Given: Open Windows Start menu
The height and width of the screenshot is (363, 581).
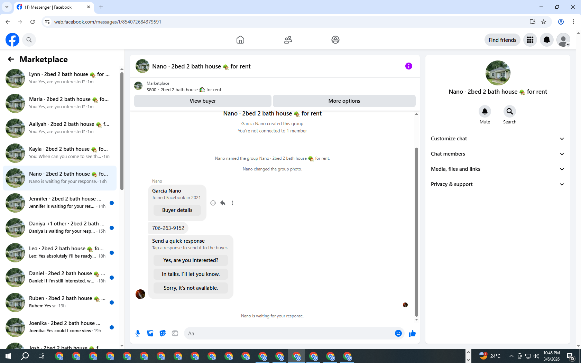Looking at the screenshot, I should [8, 356].
